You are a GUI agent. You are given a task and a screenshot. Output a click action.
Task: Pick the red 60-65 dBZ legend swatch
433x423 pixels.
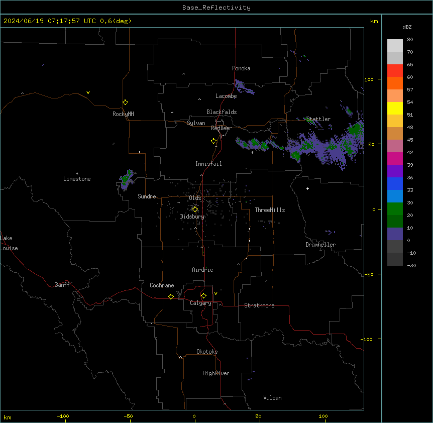coord(395,71)
